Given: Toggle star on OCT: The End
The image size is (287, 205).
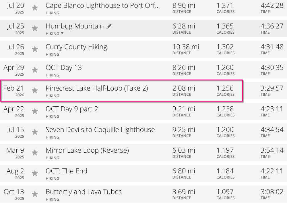Looking at the screenshot, I should pos(35,173).
